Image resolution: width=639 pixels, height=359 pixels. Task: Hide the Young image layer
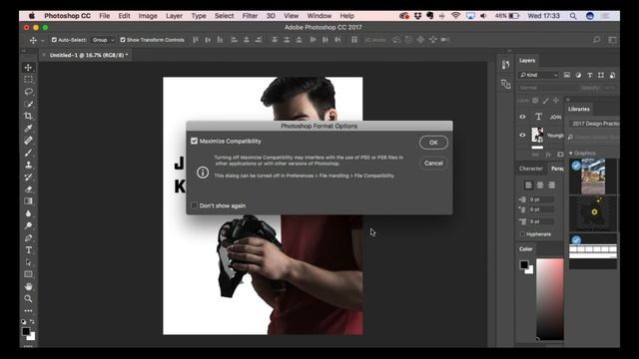pyautogui.click(x=522, y=136)
